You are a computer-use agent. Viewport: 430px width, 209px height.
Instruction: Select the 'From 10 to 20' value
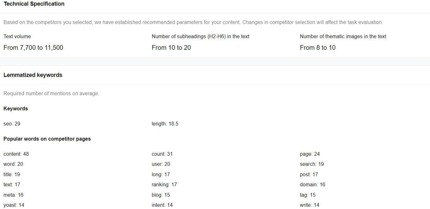coord(171,48)
